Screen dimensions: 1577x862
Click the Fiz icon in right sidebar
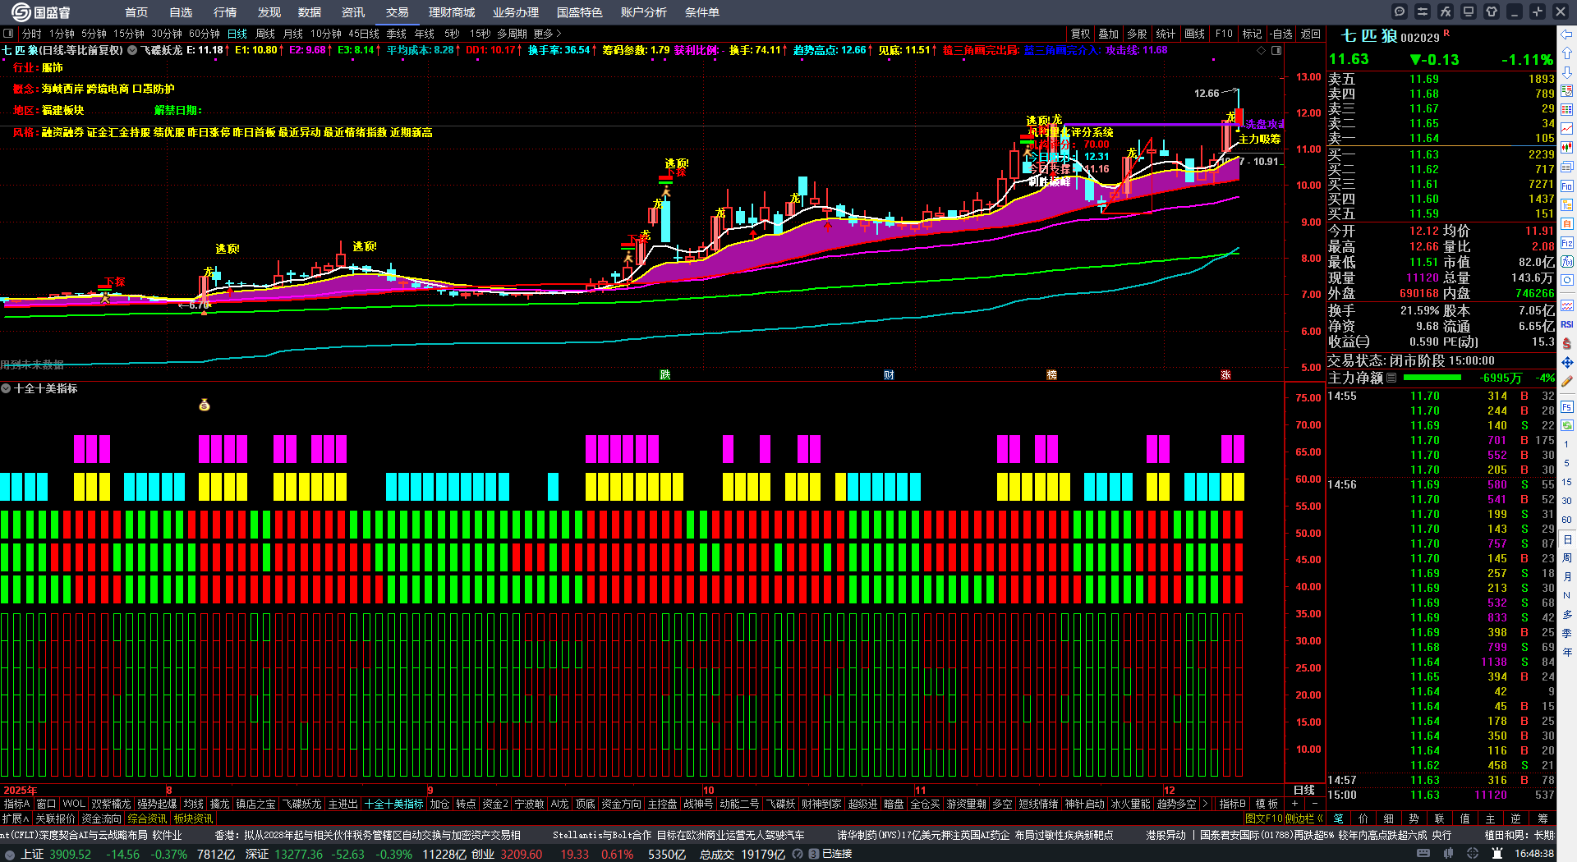(x=1567, y=242)
